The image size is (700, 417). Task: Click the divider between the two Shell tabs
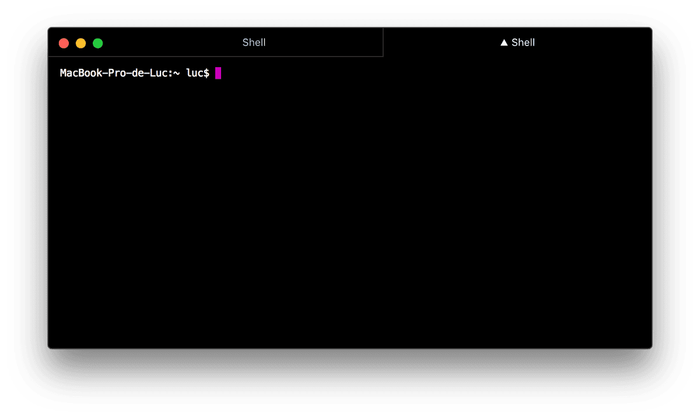tap(383, 42)
